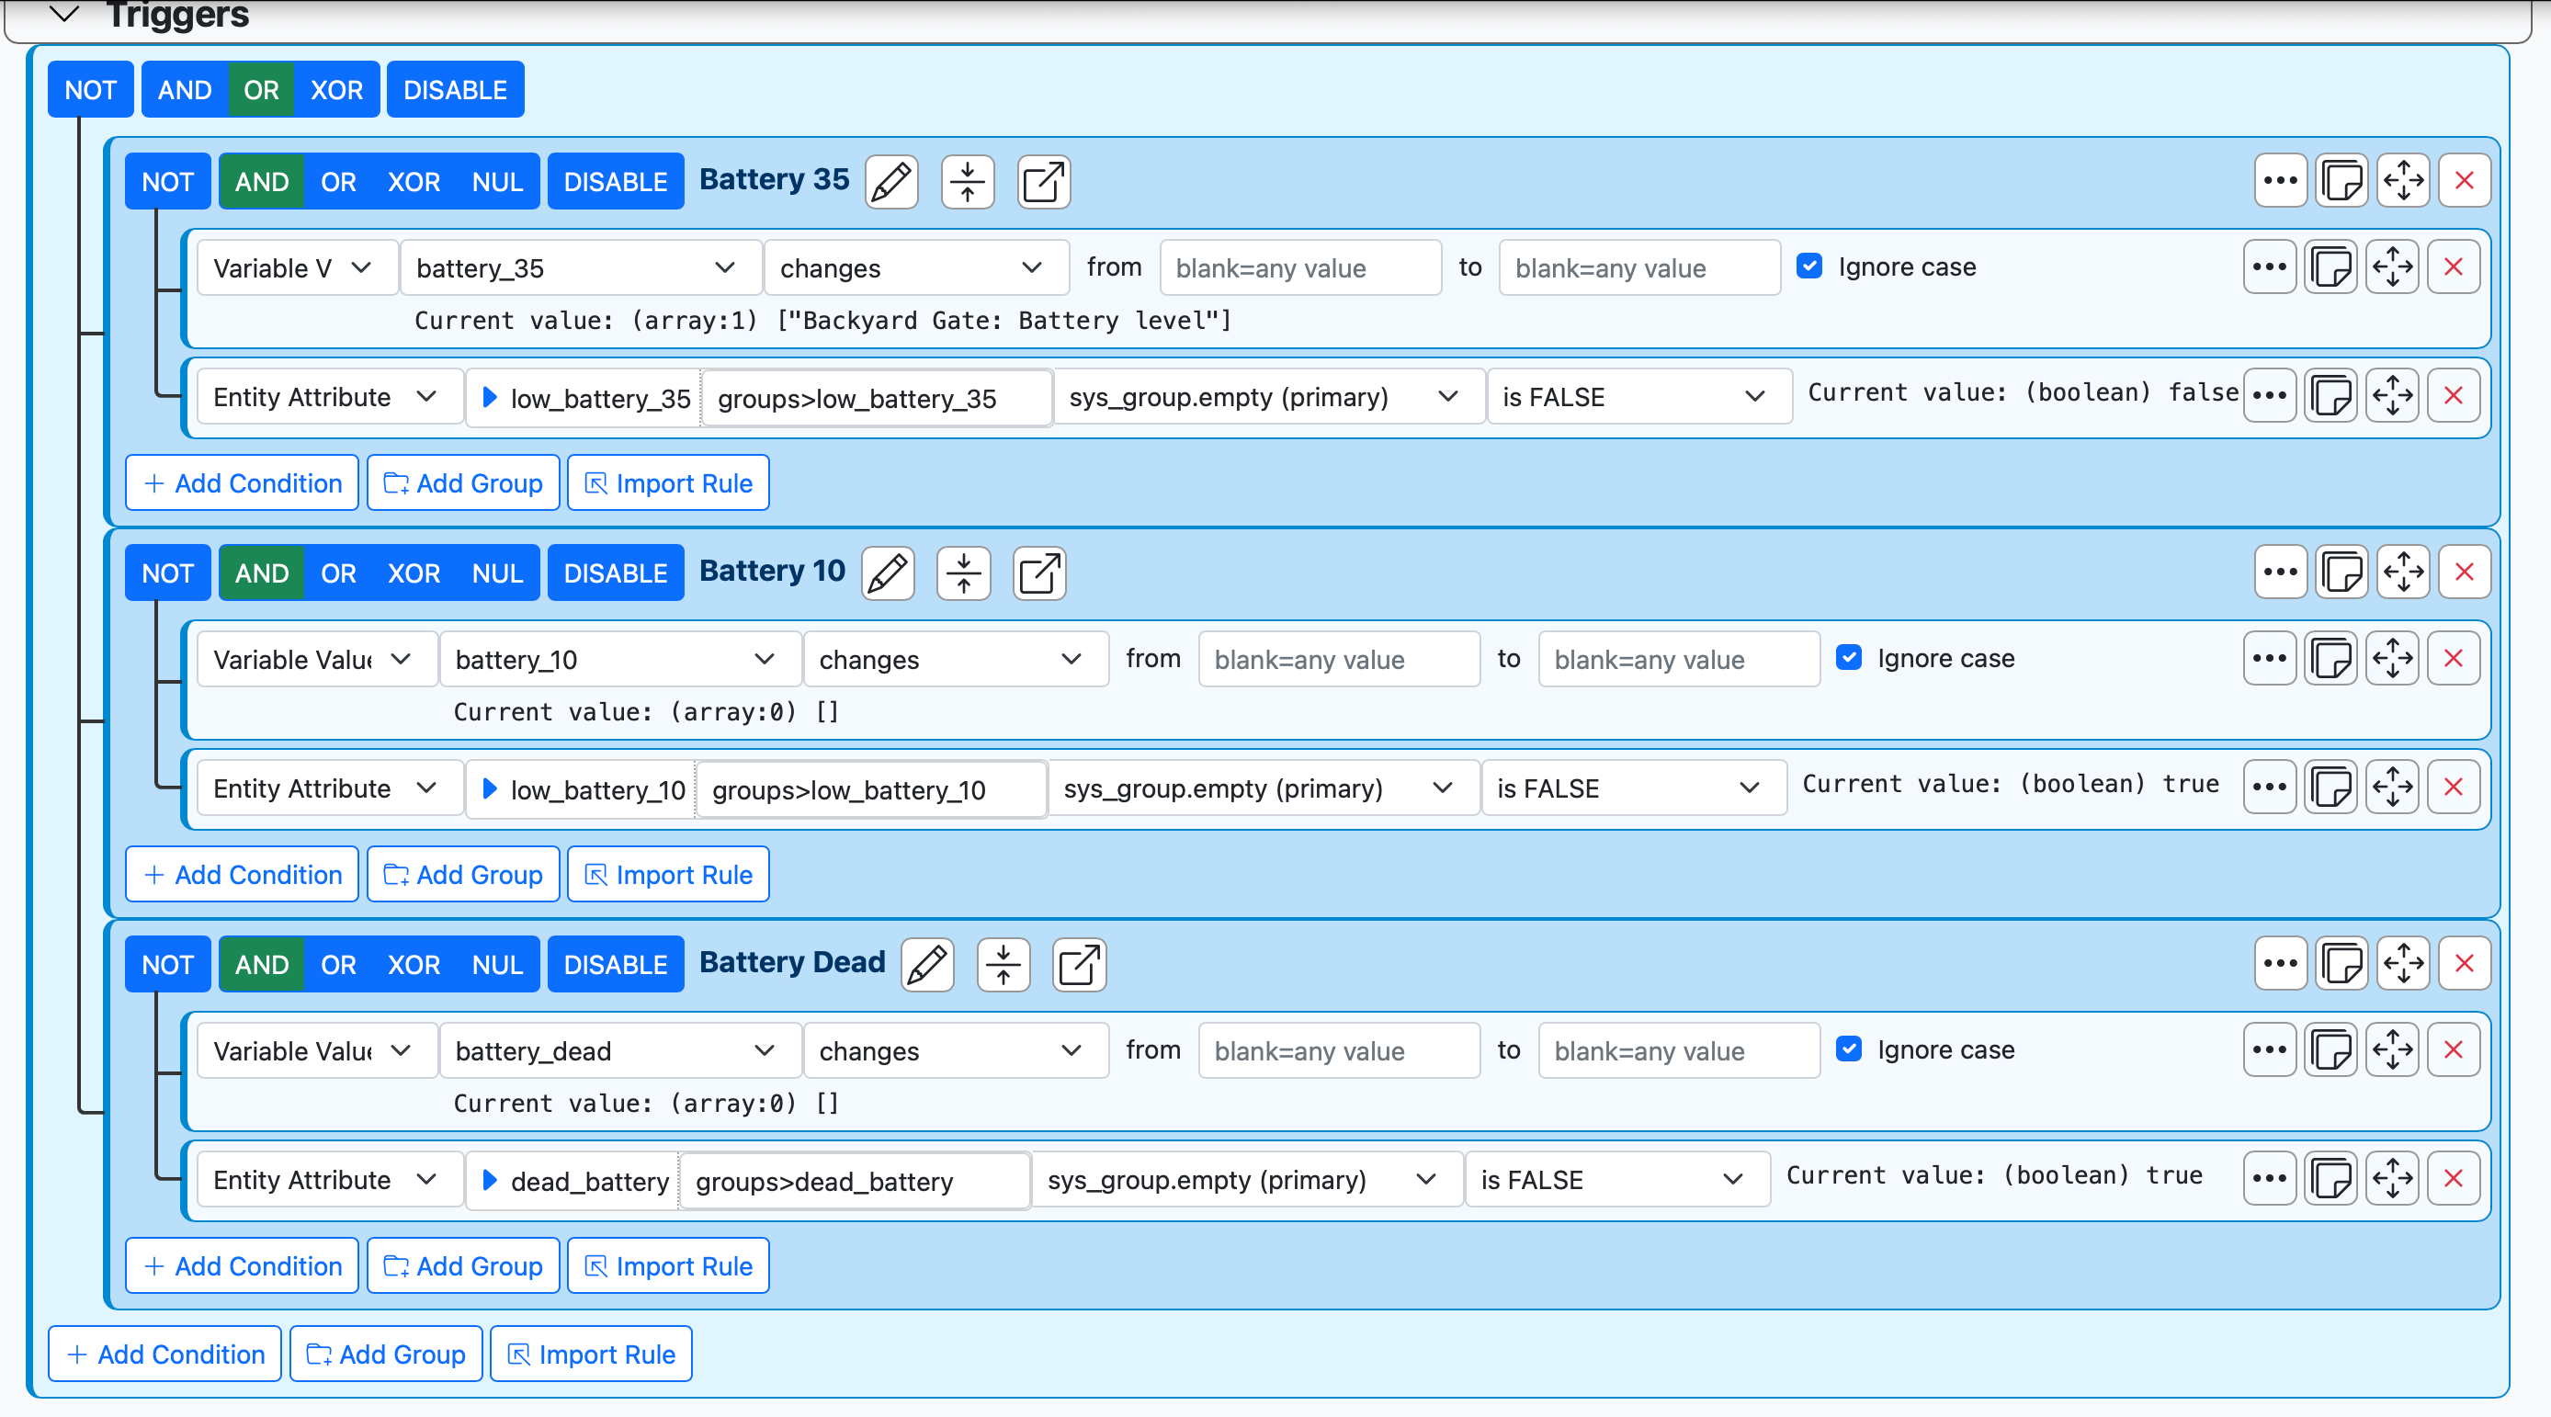The height and width of the screenshot is (1417, 2551).
Task: Open Entity Attribute type dropdown for low_battery_35
Action: pyautogui.click(x=330, y=396)
